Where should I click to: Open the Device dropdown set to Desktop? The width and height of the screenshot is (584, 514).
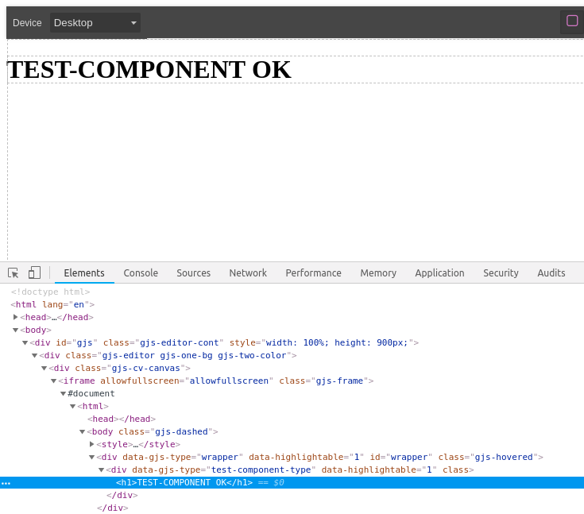(95, 23)
